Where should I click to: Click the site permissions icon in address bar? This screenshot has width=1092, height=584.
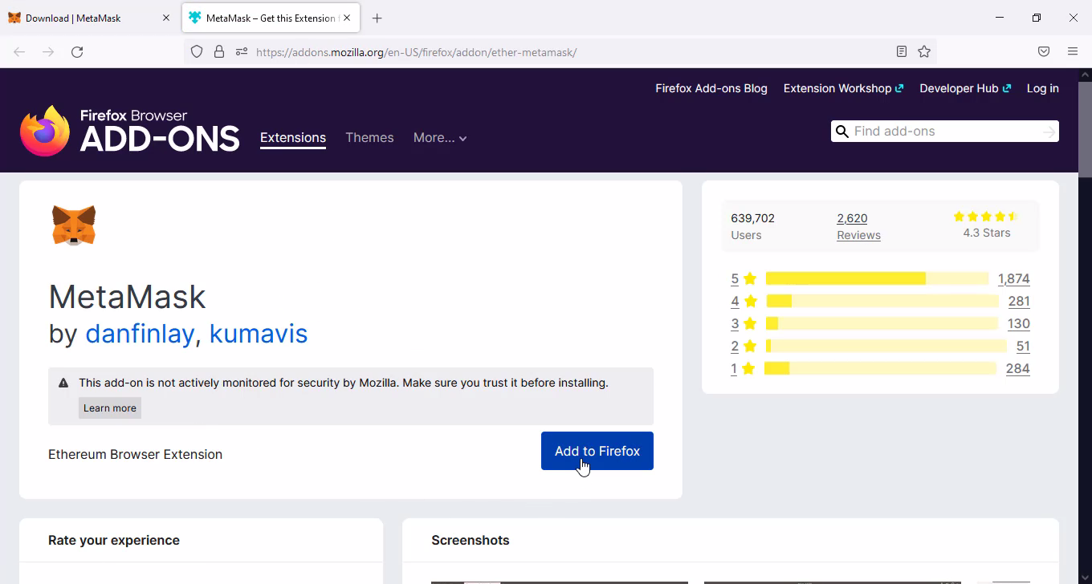[241, 52]
